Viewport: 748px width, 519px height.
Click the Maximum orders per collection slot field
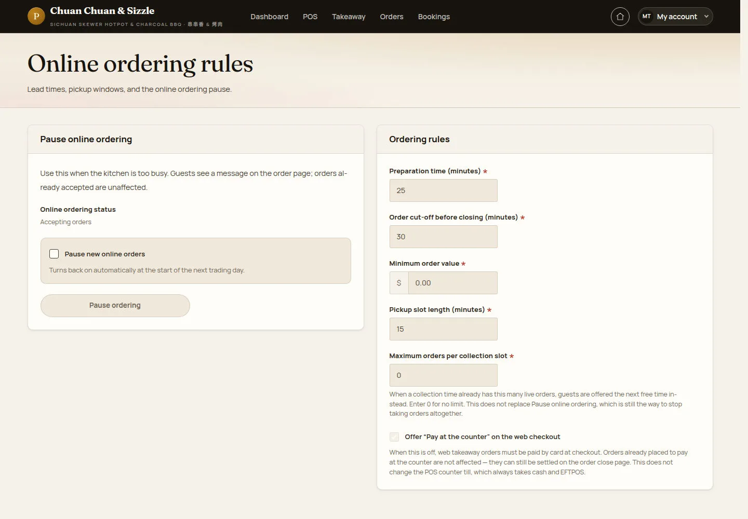[x=443, y=375]
